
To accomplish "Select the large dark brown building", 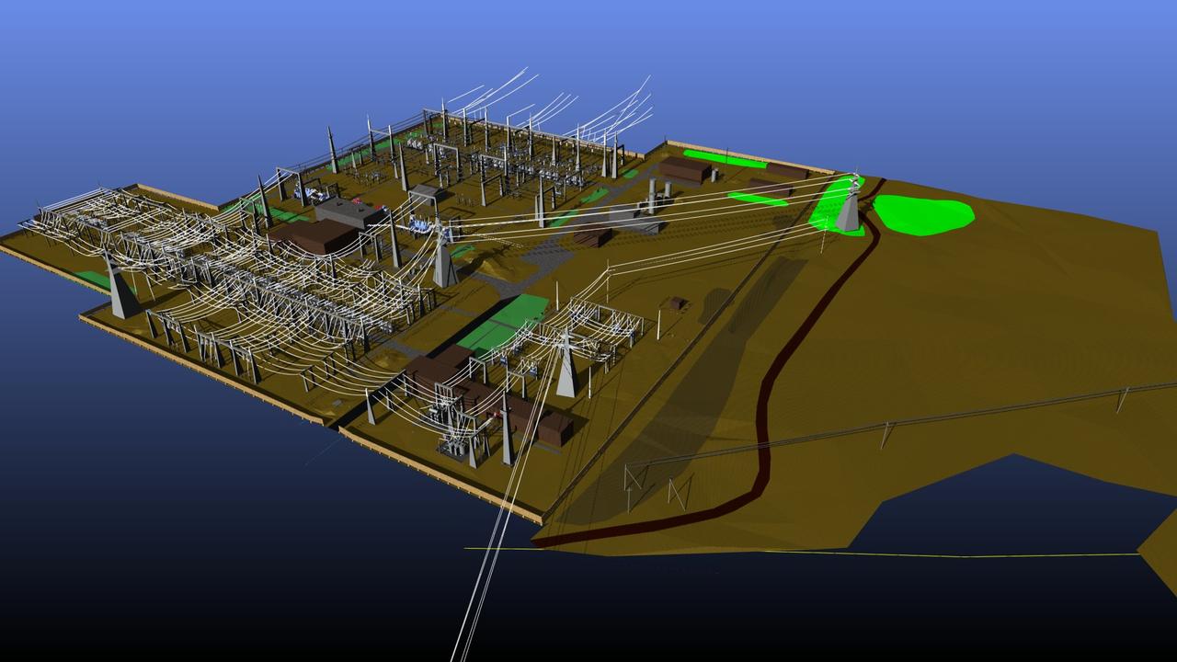I will (314, 235).
